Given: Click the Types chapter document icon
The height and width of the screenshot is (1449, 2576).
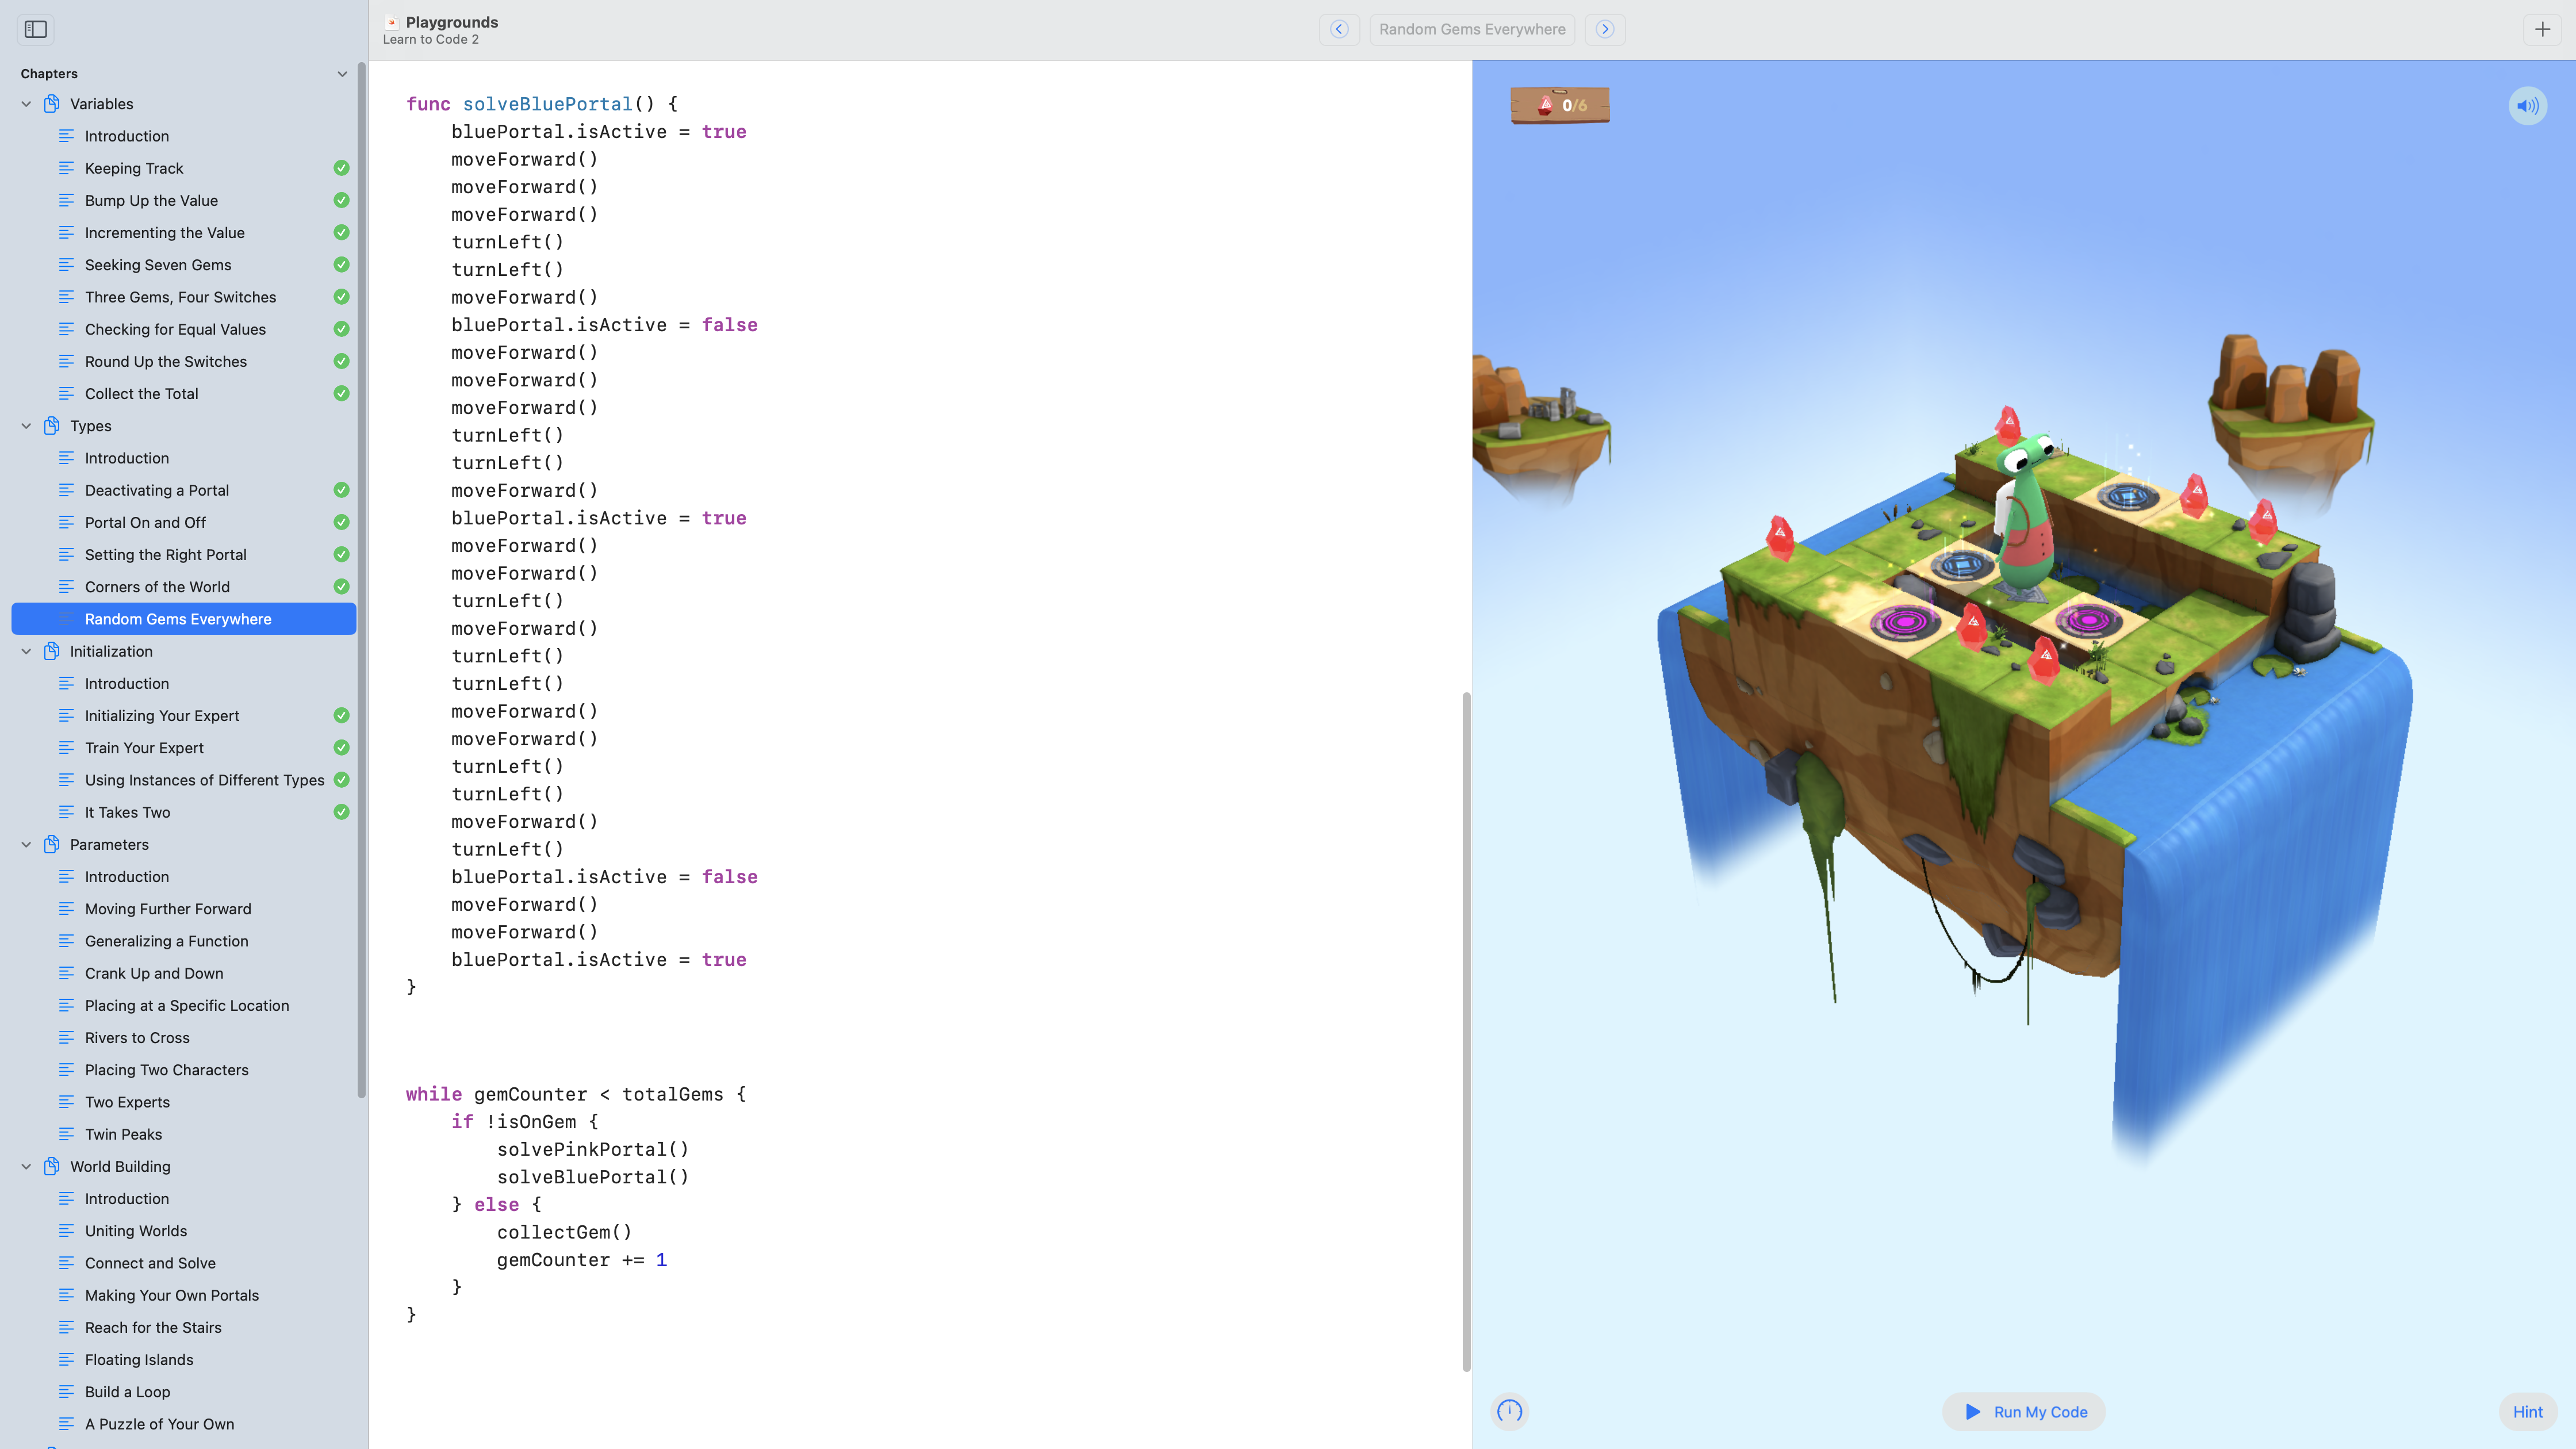Looking at the screenshot, I should click(x=52, y=426).
